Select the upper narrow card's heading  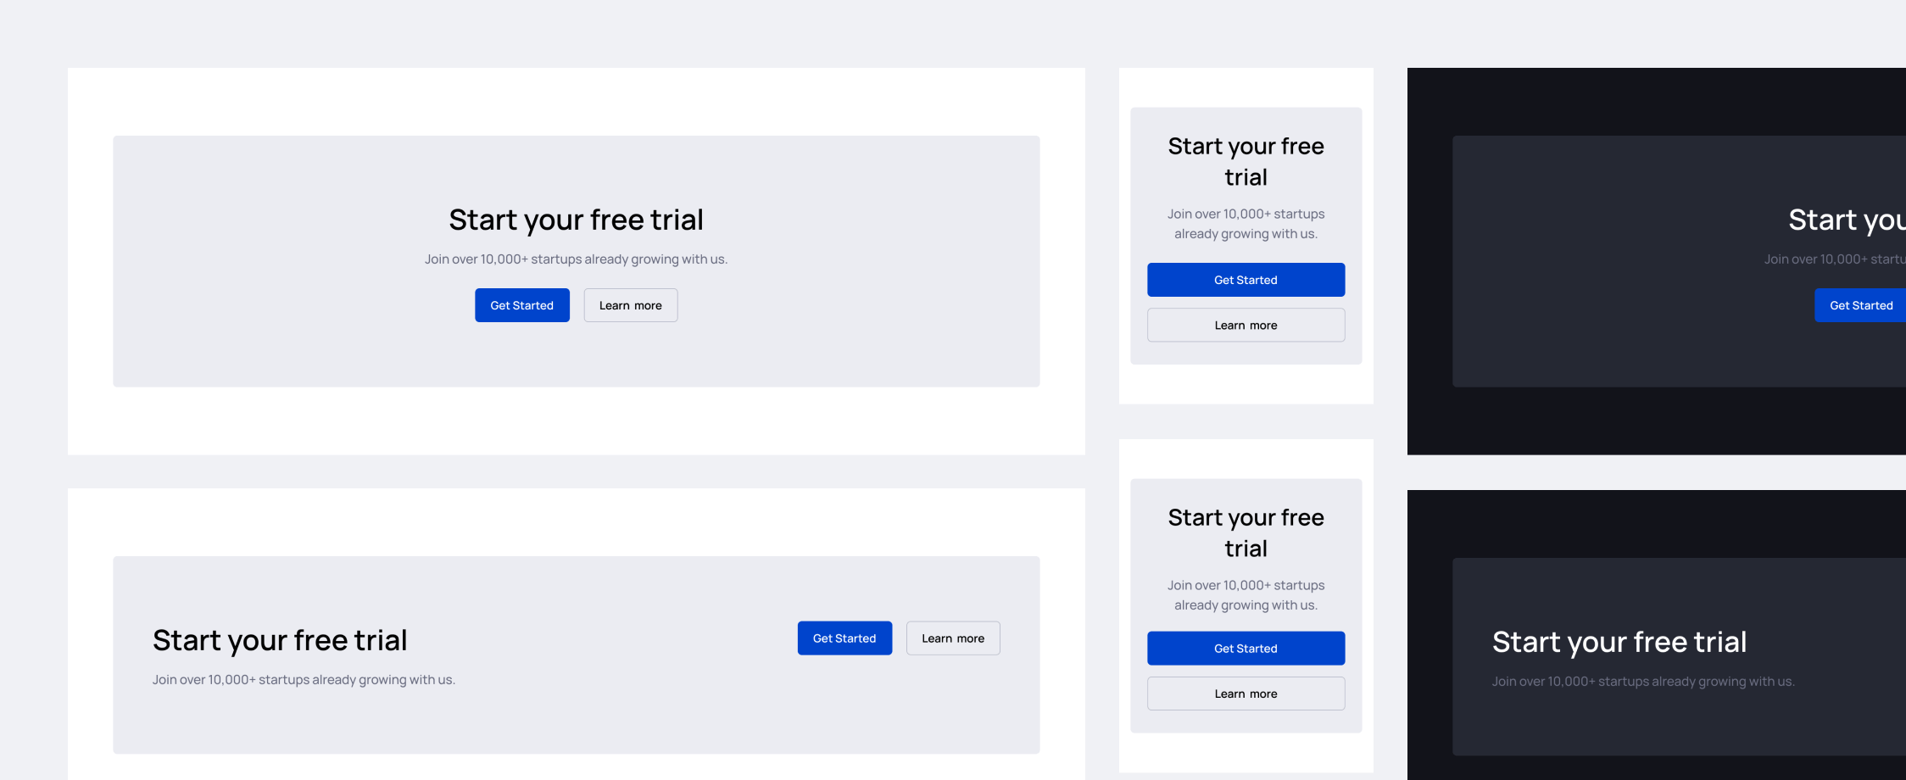1246,162
